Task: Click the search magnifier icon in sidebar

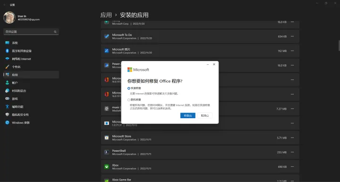Action: click(x=55, y=32)
